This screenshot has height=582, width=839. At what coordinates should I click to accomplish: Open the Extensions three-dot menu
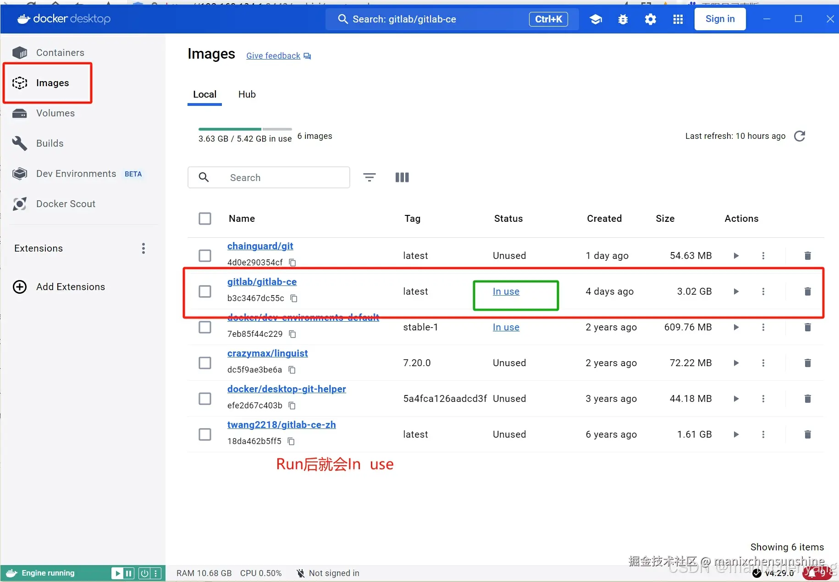coord(144,248)
